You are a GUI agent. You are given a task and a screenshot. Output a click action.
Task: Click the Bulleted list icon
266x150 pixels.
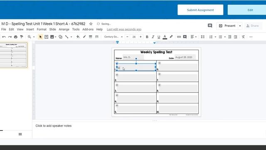tap(220, 37)
